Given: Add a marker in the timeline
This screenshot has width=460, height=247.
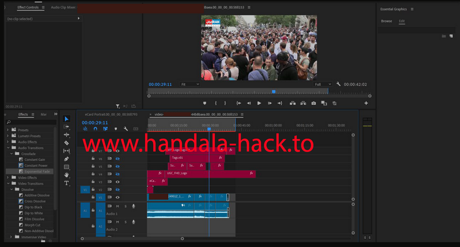Looking at the screenshot, I should pos(116,129).
